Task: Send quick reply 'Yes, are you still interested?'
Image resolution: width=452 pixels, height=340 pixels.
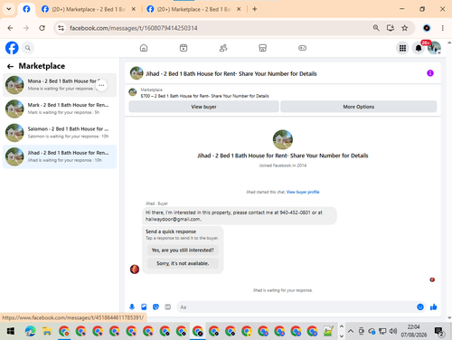Action: [x=183, y=250]
